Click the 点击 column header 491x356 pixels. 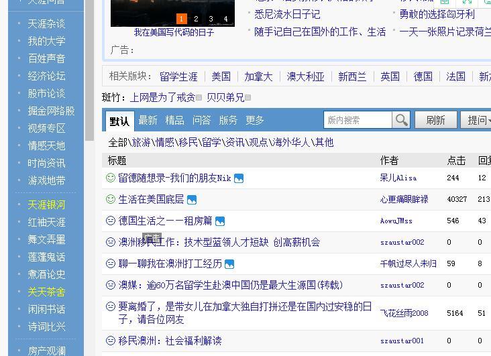point(456,160)
